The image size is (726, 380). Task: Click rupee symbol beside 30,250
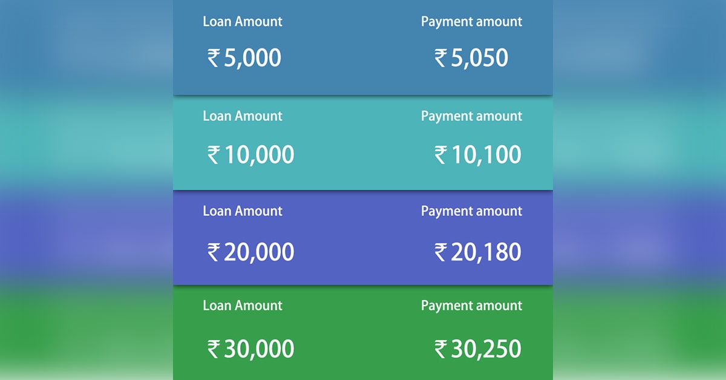pyautogui.click(x=440, y=349)
